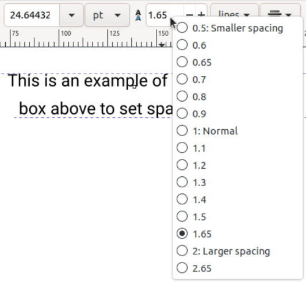
Task: Expand the pt unit dropdown
Action: pyautogui.click(x=108, y=15)
